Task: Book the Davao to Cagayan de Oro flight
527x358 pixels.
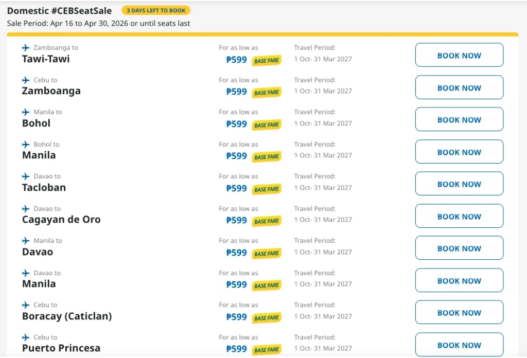Action: (459, 216)
